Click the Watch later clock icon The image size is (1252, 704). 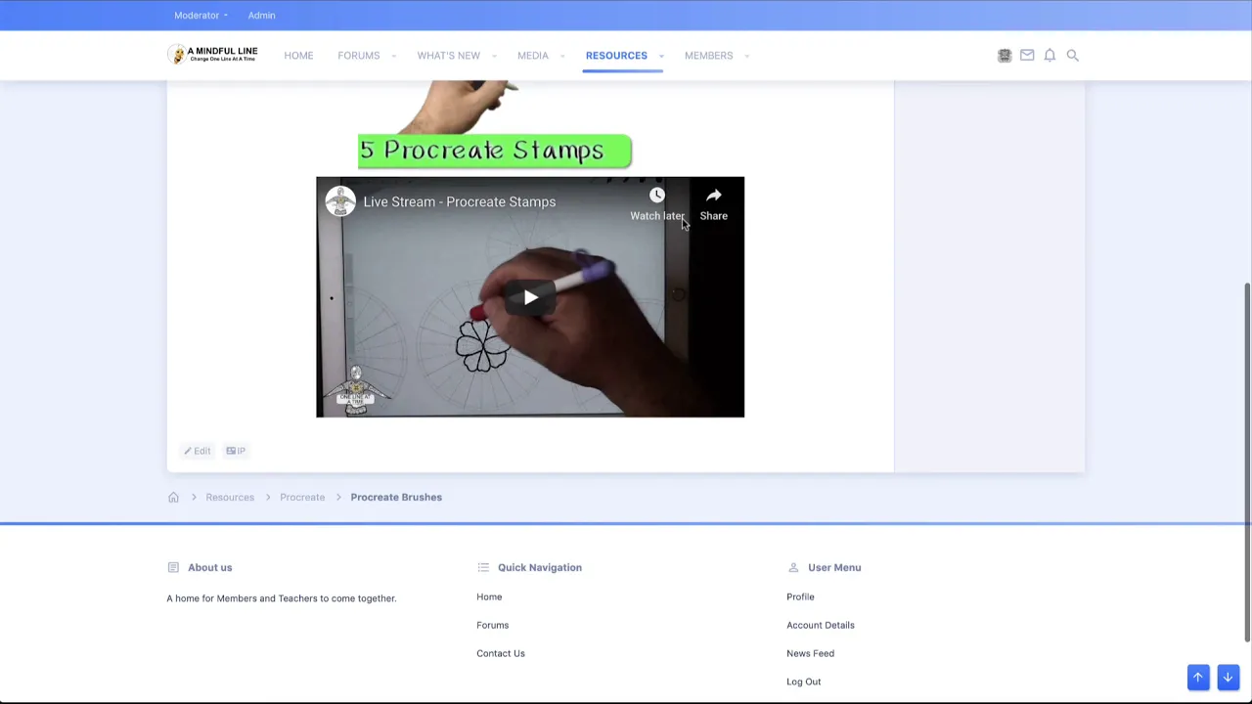coord(657,196)
